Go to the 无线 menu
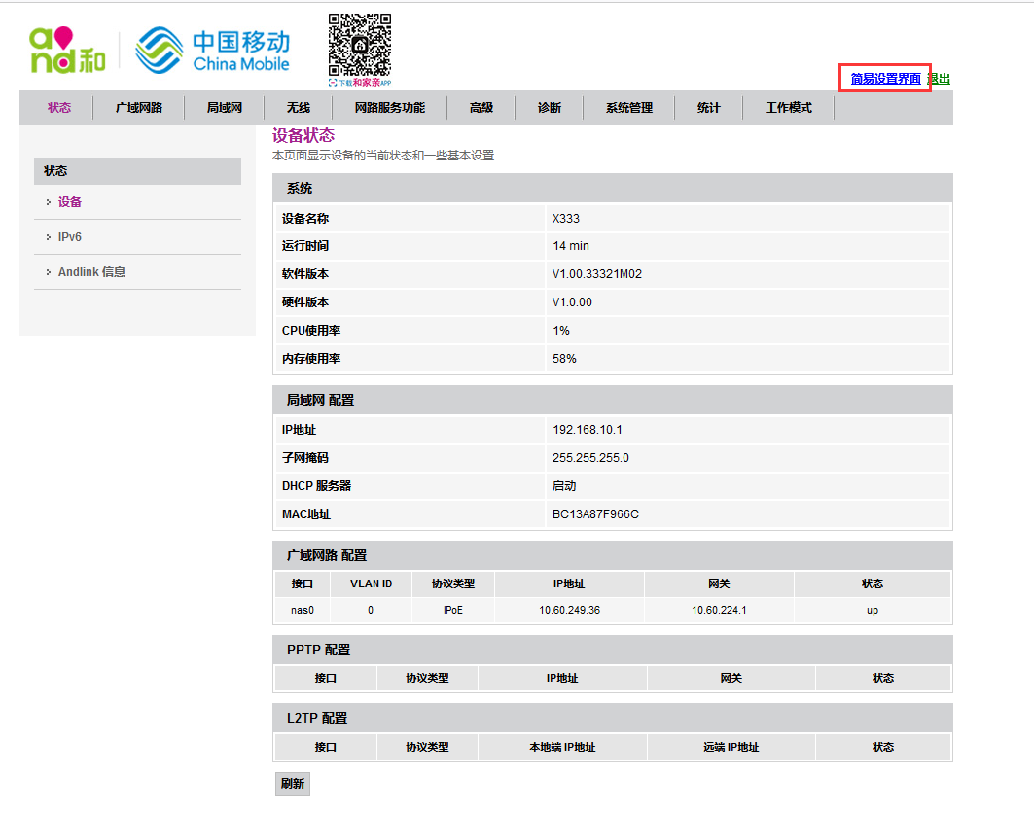The height and width of the screenshot is (813, 1034). (298, 108)
